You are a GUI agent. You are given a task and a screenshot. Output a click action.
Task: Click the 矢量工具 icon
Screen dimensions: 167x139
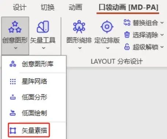tap(43, 27)
